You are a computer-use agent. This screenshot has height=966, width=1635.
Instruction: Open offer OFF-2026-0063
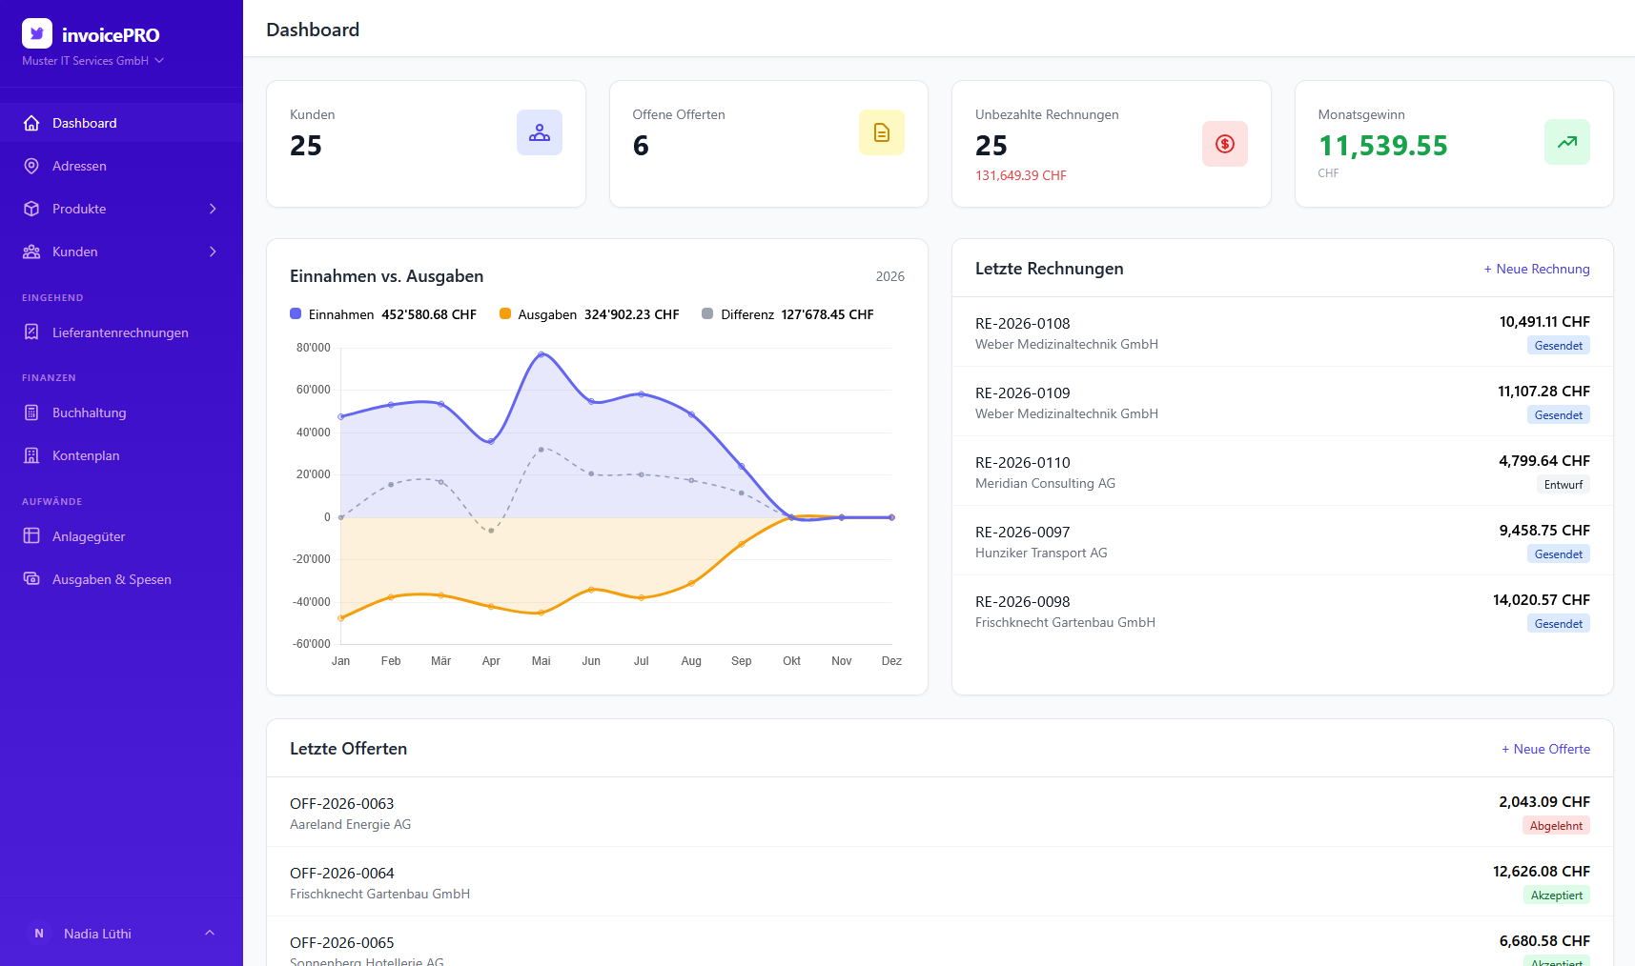point(940,813)
